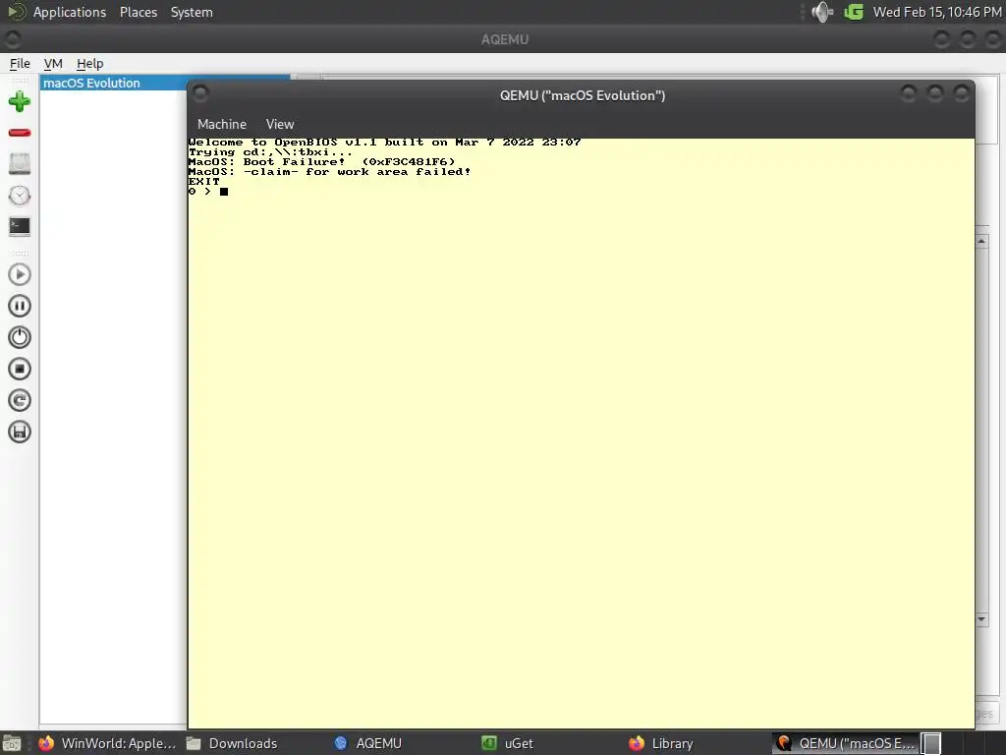Open the View menu in QEMU window

click(280, 124)
